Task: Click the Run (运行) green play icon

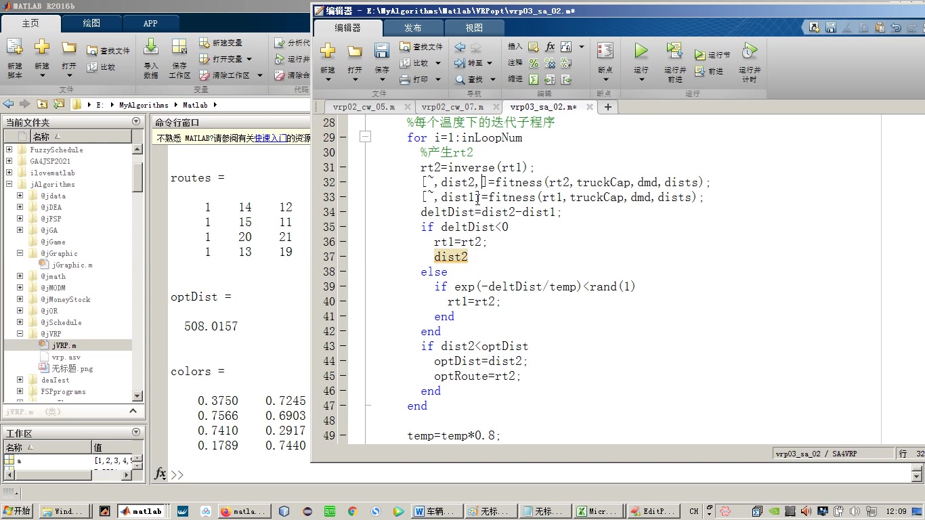Action: 641,50
